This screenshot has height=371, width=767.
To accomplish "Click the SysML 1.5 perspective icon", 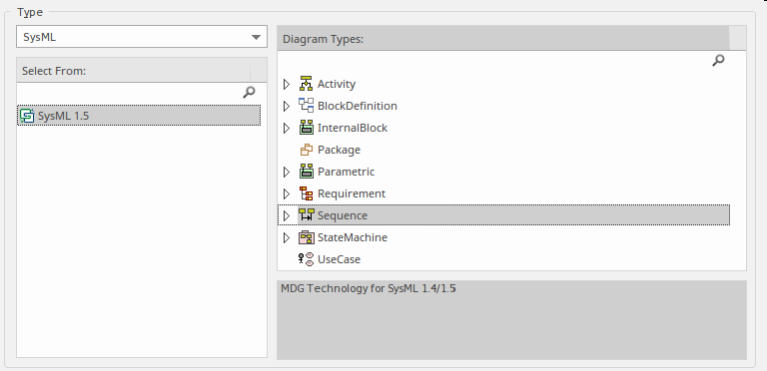I will pyautogui.click(x=27, y=116).
